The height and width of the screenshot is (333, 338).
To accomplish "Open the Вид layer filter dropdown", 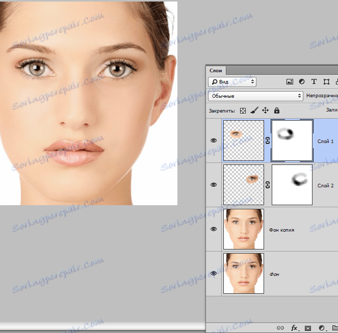I will 232,82.
